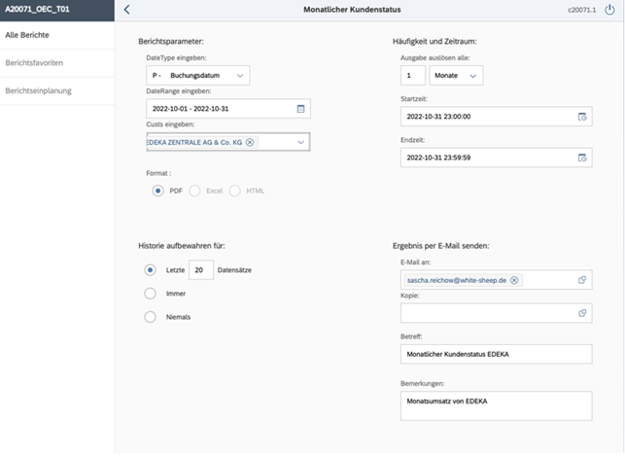Select the PDF format option
Viewport: 625px width, 456px height.
tap(157, 192)
